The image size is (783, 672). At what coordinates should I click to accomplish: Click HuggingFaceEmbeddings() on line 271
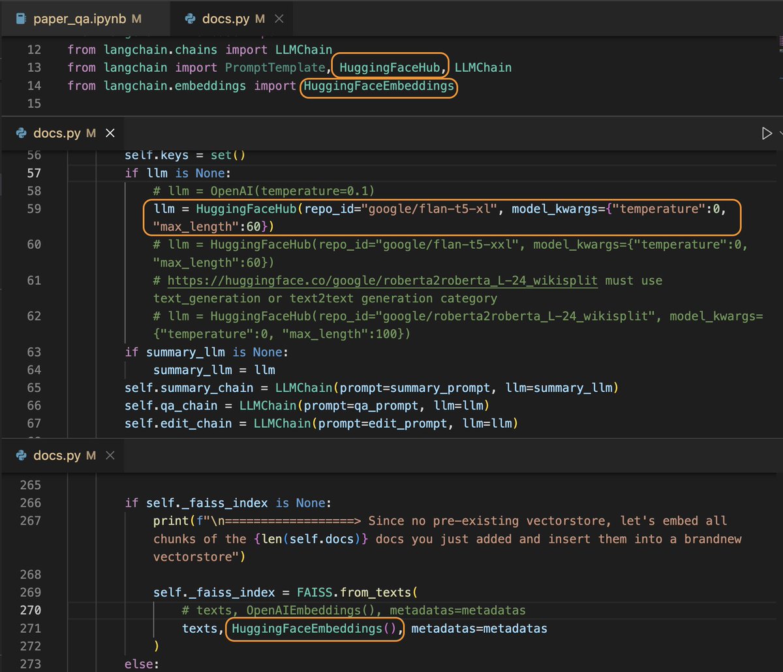point(315,628)
